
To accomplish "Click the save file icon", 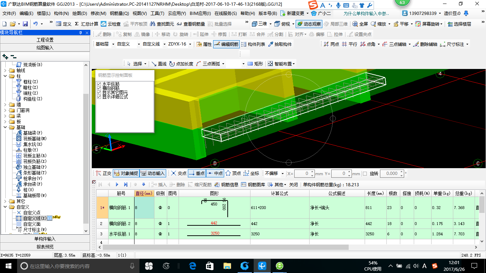I will pos(25,24).
